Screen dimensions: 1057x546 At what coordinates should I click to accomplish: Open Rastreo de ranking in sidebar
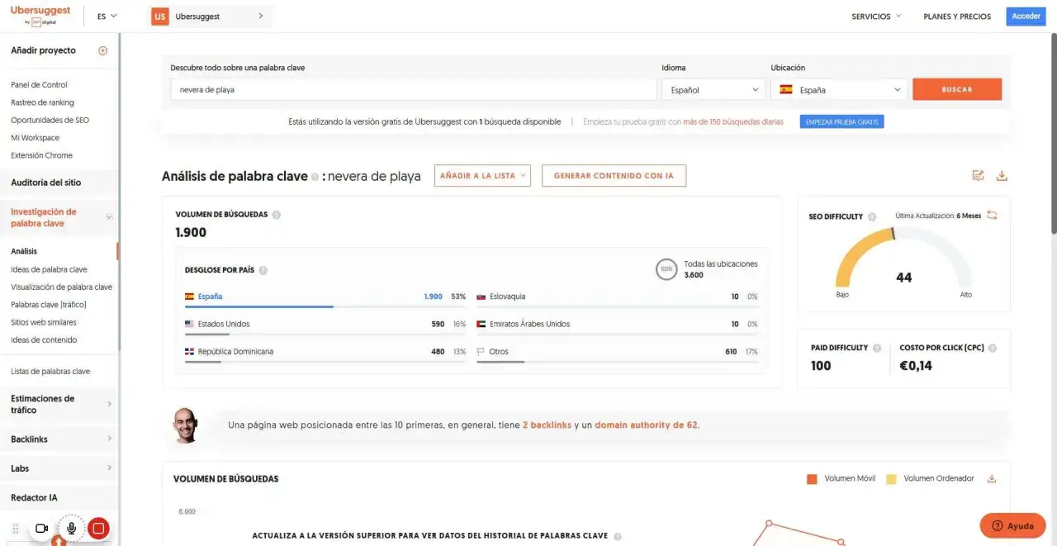(x=42, y=102)
